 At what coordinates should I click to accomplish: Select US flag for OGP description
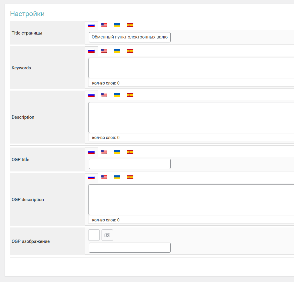tap(104, 177)
